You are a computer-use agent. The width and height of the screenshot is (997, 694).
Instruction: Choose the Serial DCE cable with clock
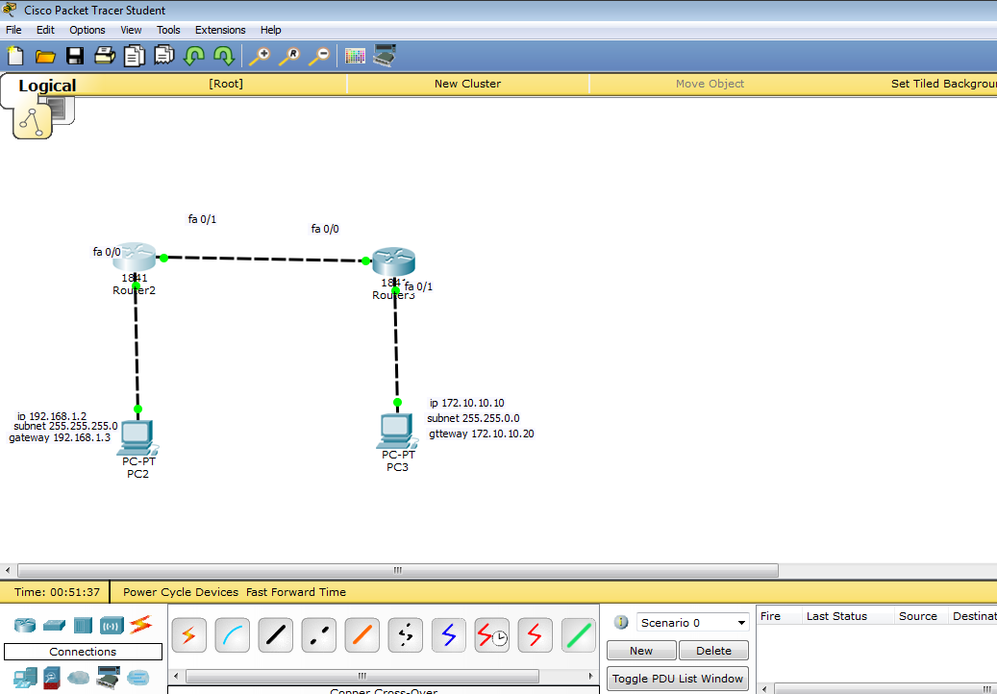coord(491,635)
